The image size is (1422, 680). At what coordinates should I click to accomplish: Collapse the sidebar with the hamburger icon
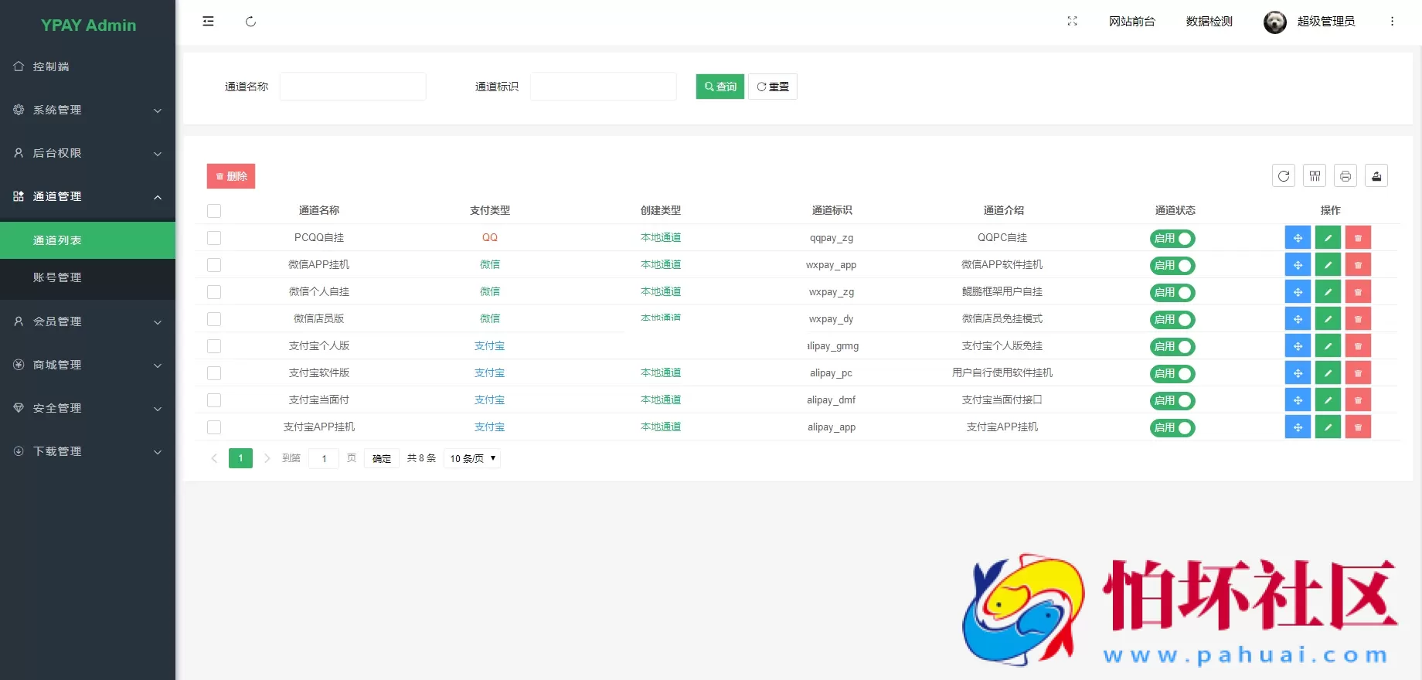tap(208, 22)
